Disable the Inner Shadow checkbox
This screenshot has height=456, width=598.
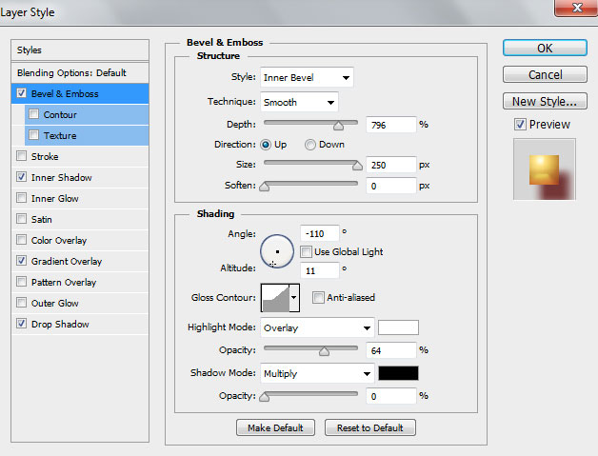click(21, 177)
